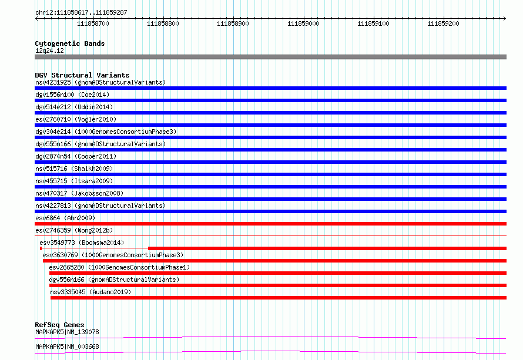Open nsv4227813 (gnomADStructuralVariants) label
The image size is (523, 360).
click(100, 206)
